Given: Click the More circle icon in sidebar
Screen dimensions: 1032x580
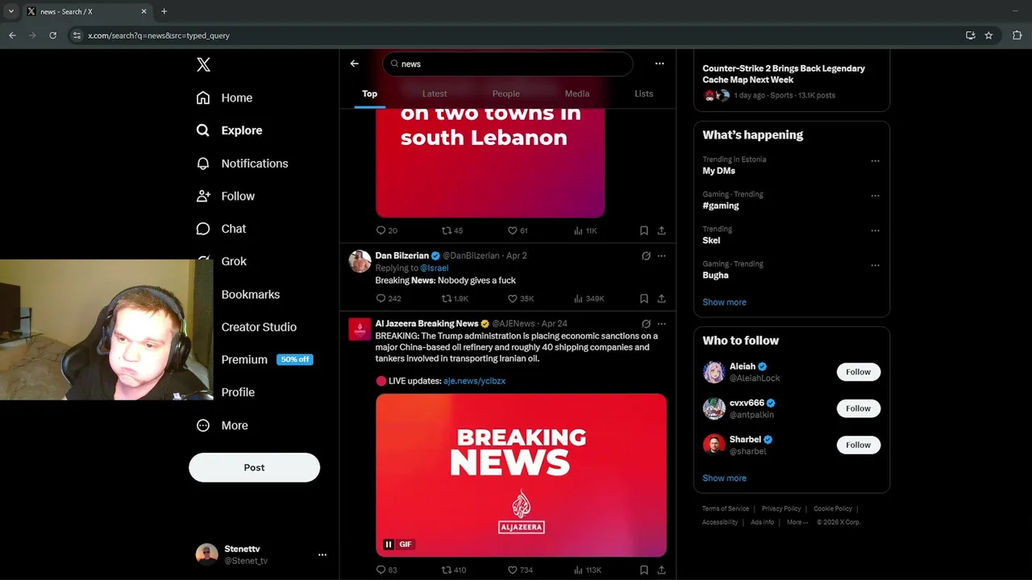Looking at the screenshot, I should (x=203, y=425).
